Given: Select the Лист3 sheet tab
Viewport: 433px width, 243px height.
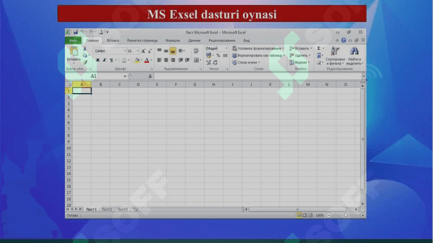Looking at the screenshot, I should pyautogui.click(x=123, y=210).
